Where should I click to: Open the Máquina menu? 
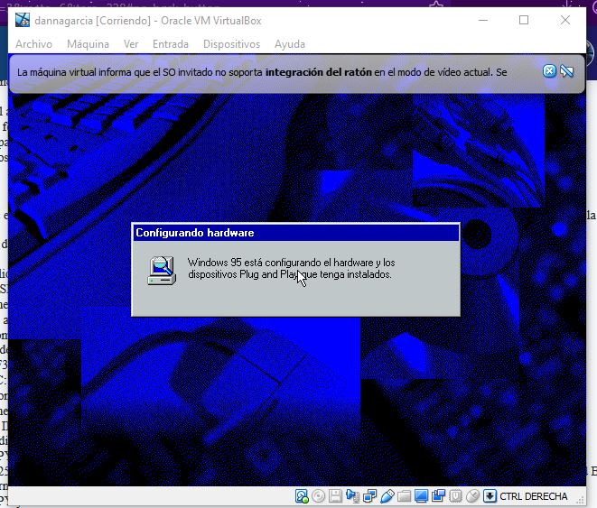pyautogui.click(x=88, y=44)
